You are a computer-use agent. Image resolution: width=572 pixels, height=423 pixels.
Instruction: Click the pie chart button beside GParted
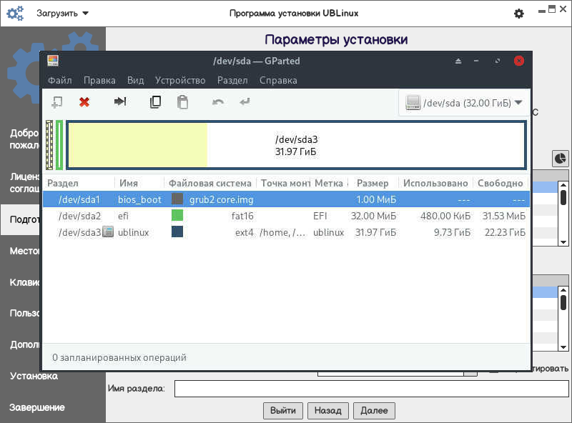[x=560, y=159]
